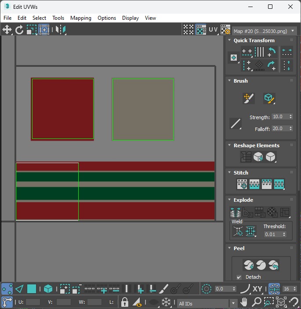
Task: Click Zoom Extents icon
Action: pos(281,302)
